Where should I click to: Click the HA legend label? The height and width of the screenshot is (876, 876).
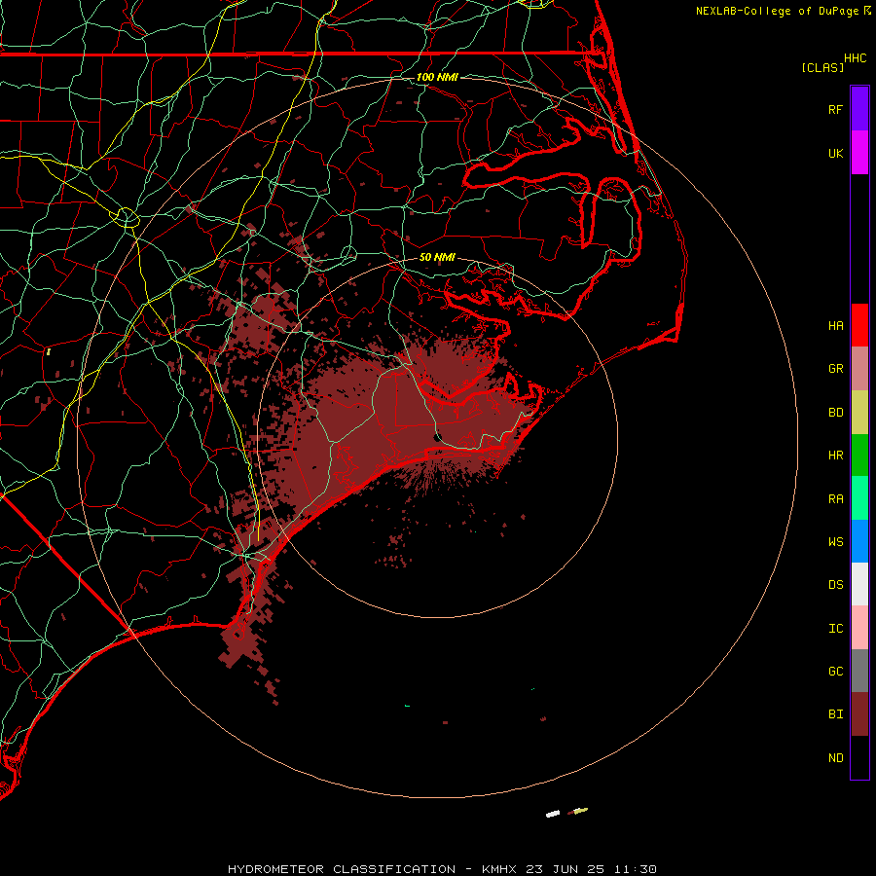click(835, 325)
